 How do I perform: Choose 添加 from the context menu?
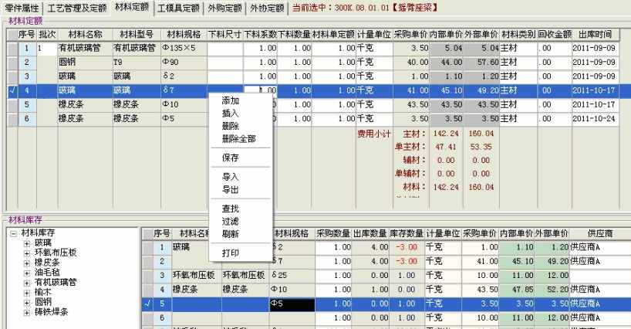pos(230,100)
